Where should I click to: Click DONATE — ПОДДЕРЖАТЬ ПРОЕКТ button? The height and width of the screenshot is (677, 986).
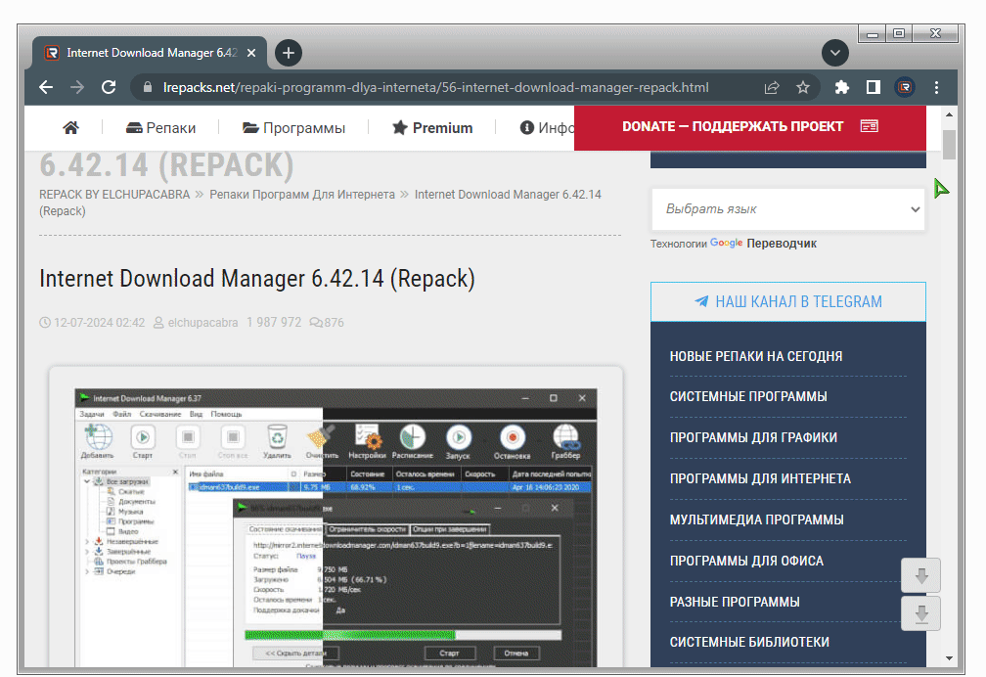tap(749, 127)
